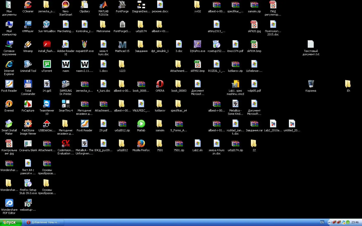Launch Nero StartSmart icon

click(x=66, y=8)
